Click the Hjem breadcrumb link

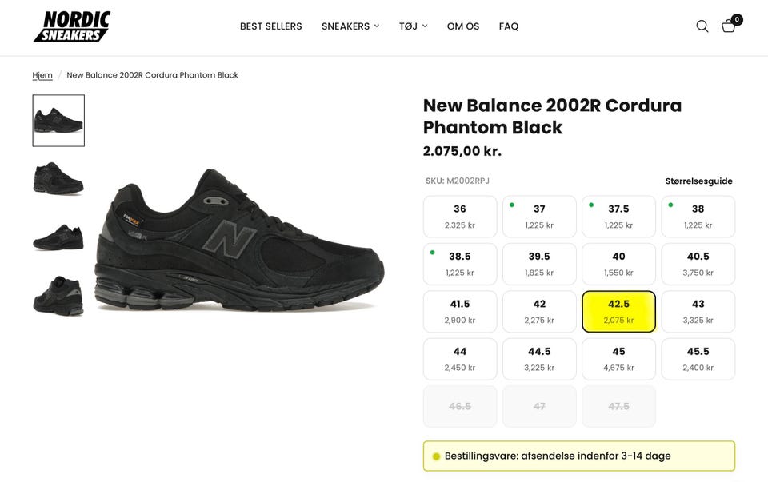click(42, 75)
